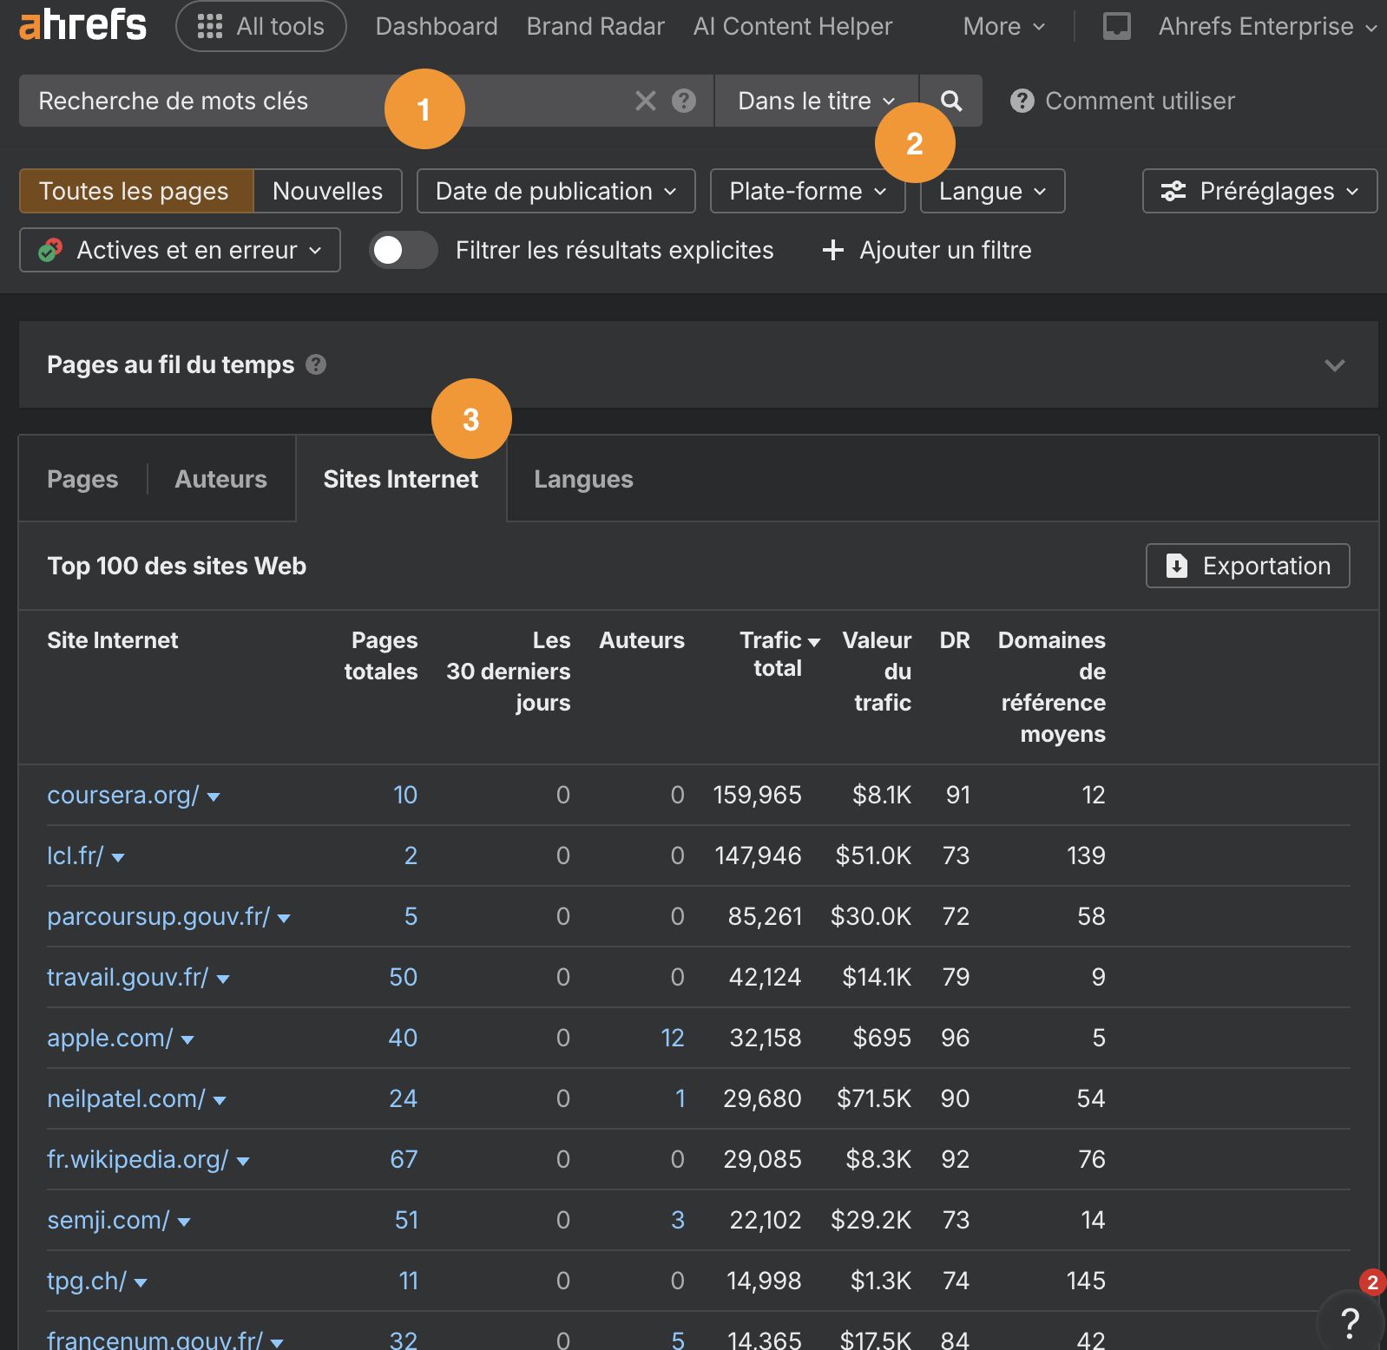Expand caret next to apple.com/

187,1039
